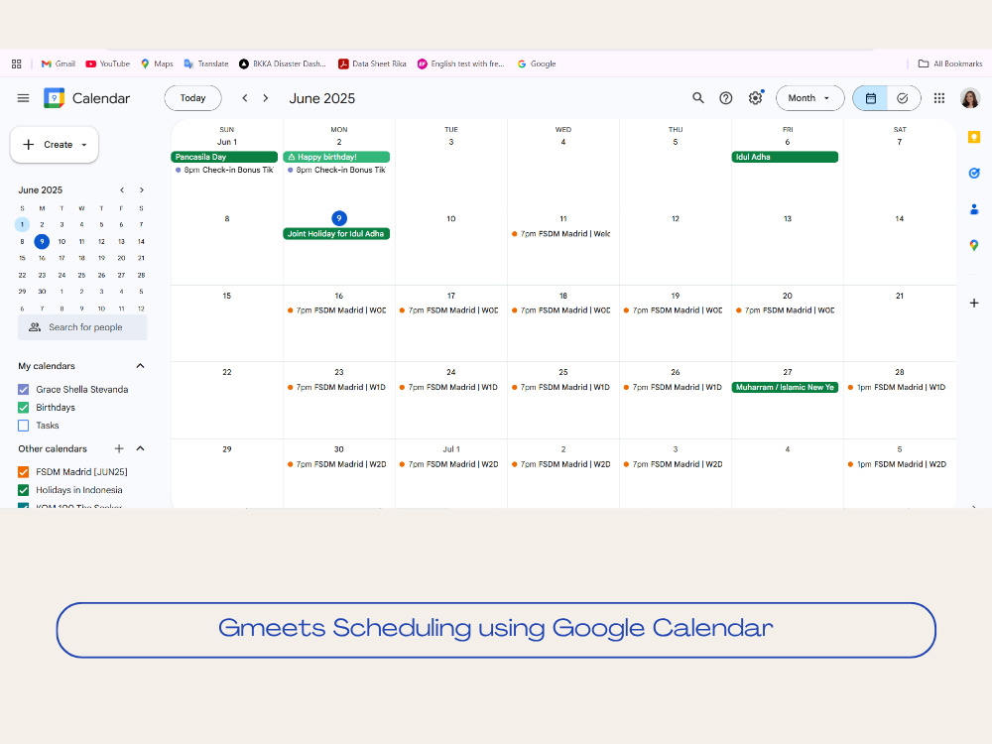Viewport: 992px width, 744px height.
Task: Click the Create button
Action: tap(55, 145)
